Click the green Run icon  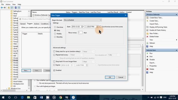pos(147,53)
